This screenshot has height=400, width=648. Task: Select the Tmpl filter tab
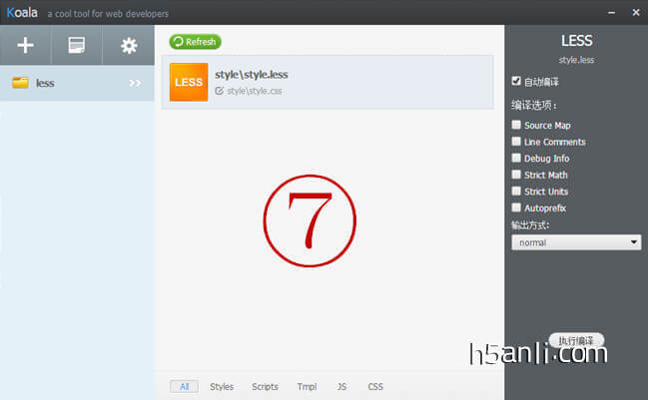coord(307,386)
